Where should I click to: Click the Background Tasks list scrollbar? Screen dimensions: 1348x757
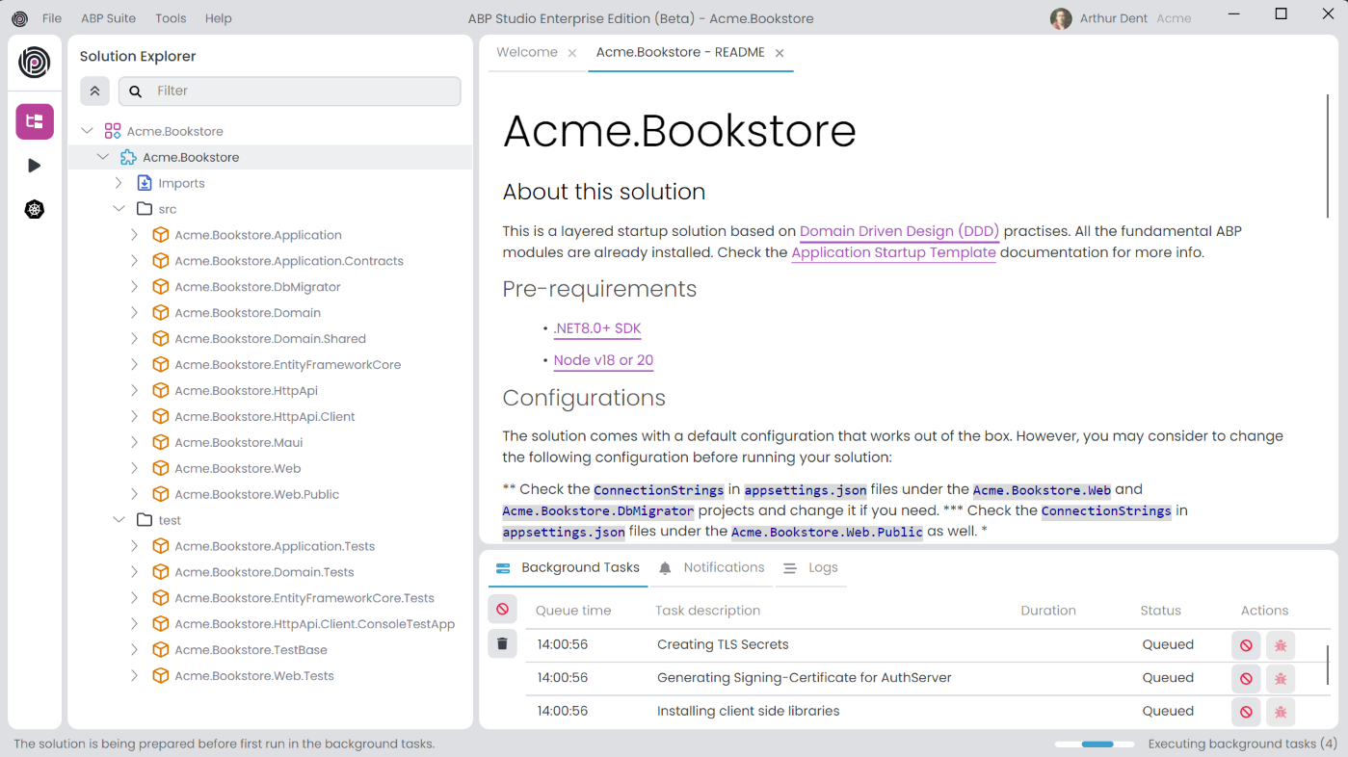click(1328, 666)
